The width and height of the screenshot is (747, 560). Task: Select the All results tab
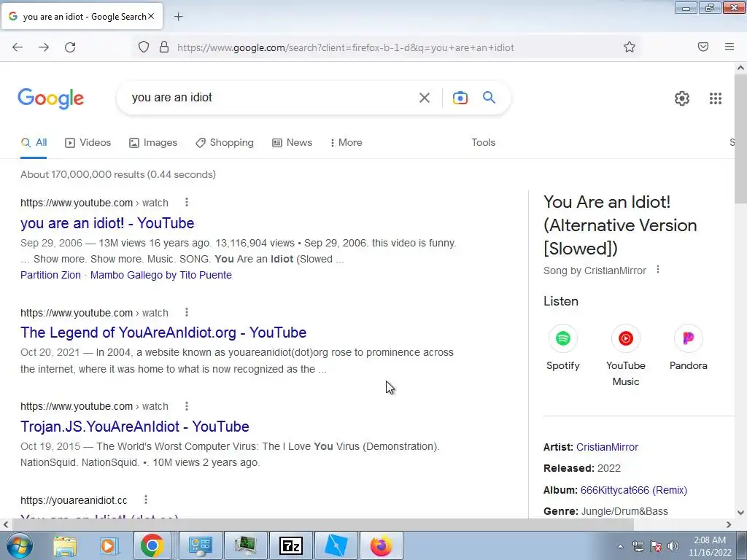[34, 142]
